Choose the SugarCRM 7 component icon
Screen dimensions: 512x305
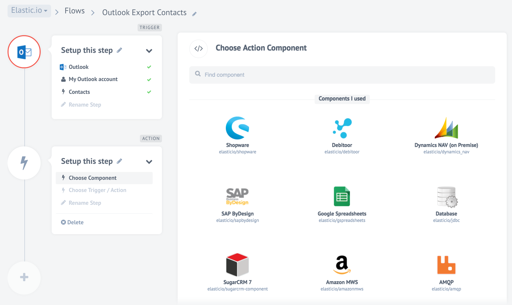click(237, 265)
